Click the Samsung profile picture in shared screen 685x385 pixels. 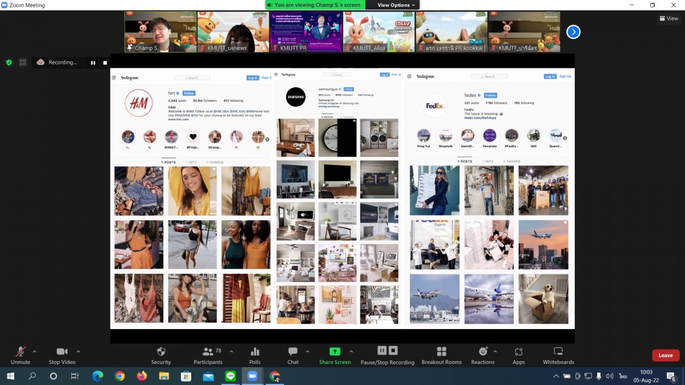pyautogui.click(x=296, y=97)
